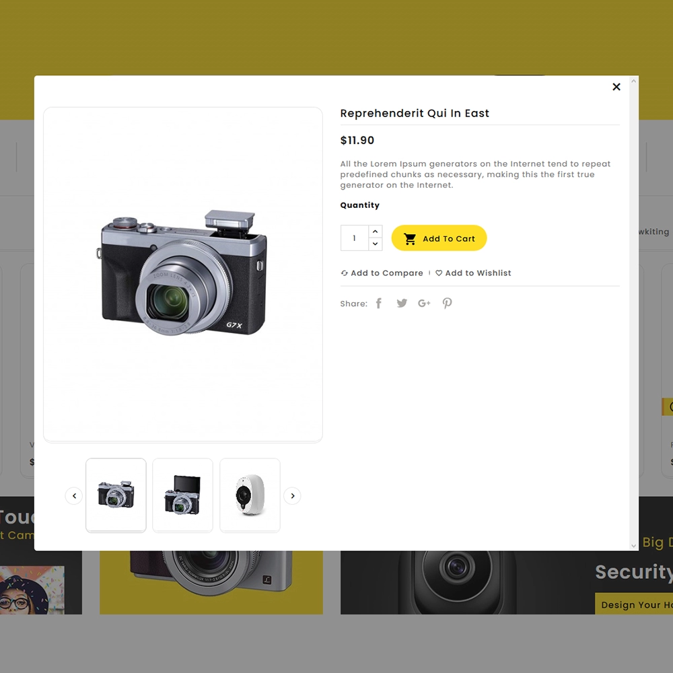Share product on Facebook
The height and width of the screenshot is (673, 673).
(x=378, y=304)
